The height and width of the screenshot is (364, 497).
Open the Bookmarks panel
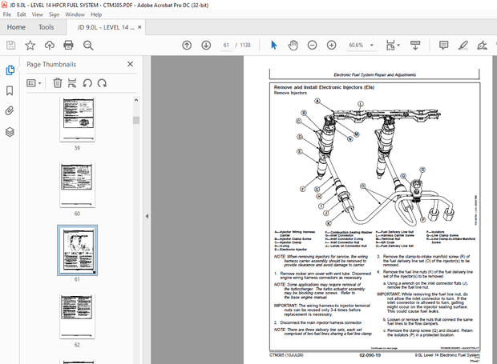tap(10, 90)
